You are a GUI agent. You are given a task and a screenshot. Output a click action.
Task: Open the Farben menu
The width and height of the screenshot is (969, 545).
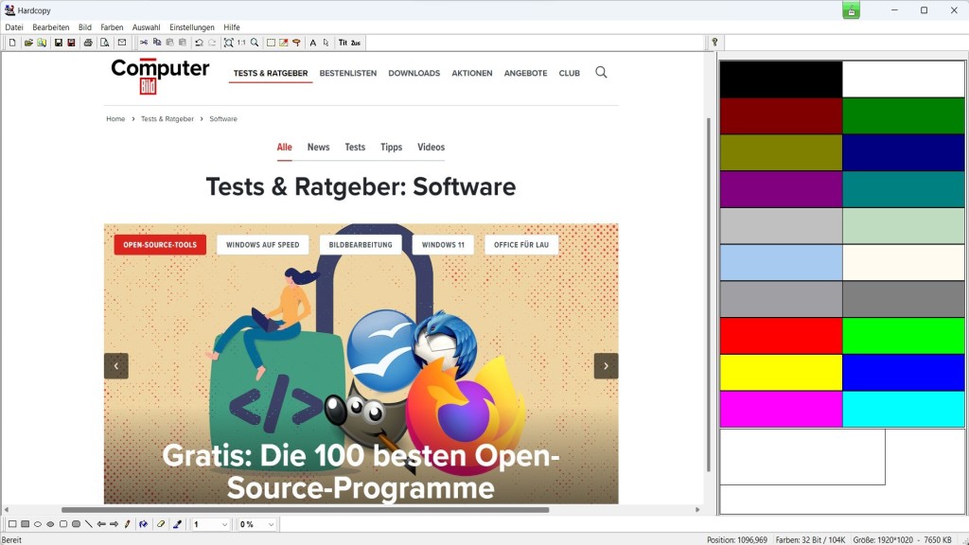(x=112, y=27)
